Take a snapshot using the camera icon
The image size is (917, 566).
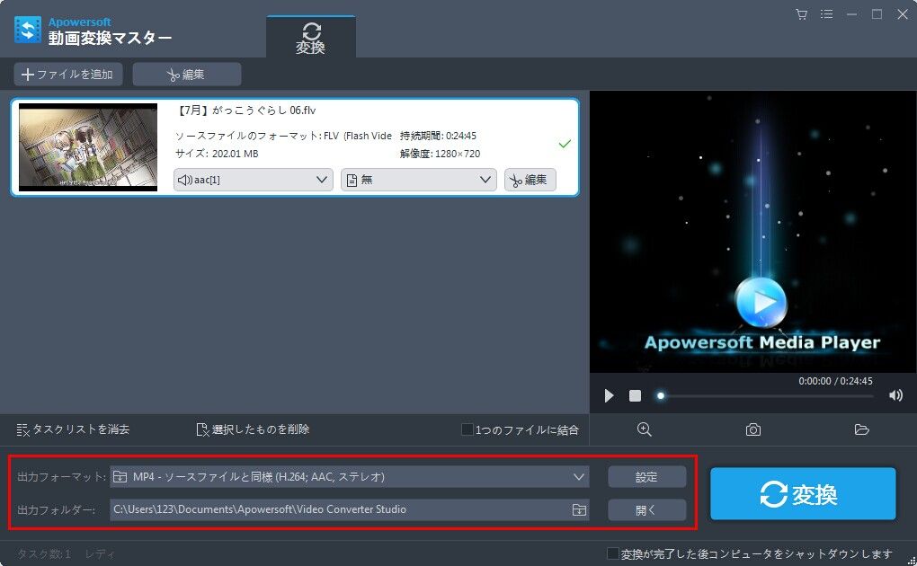tap(752, 429)
